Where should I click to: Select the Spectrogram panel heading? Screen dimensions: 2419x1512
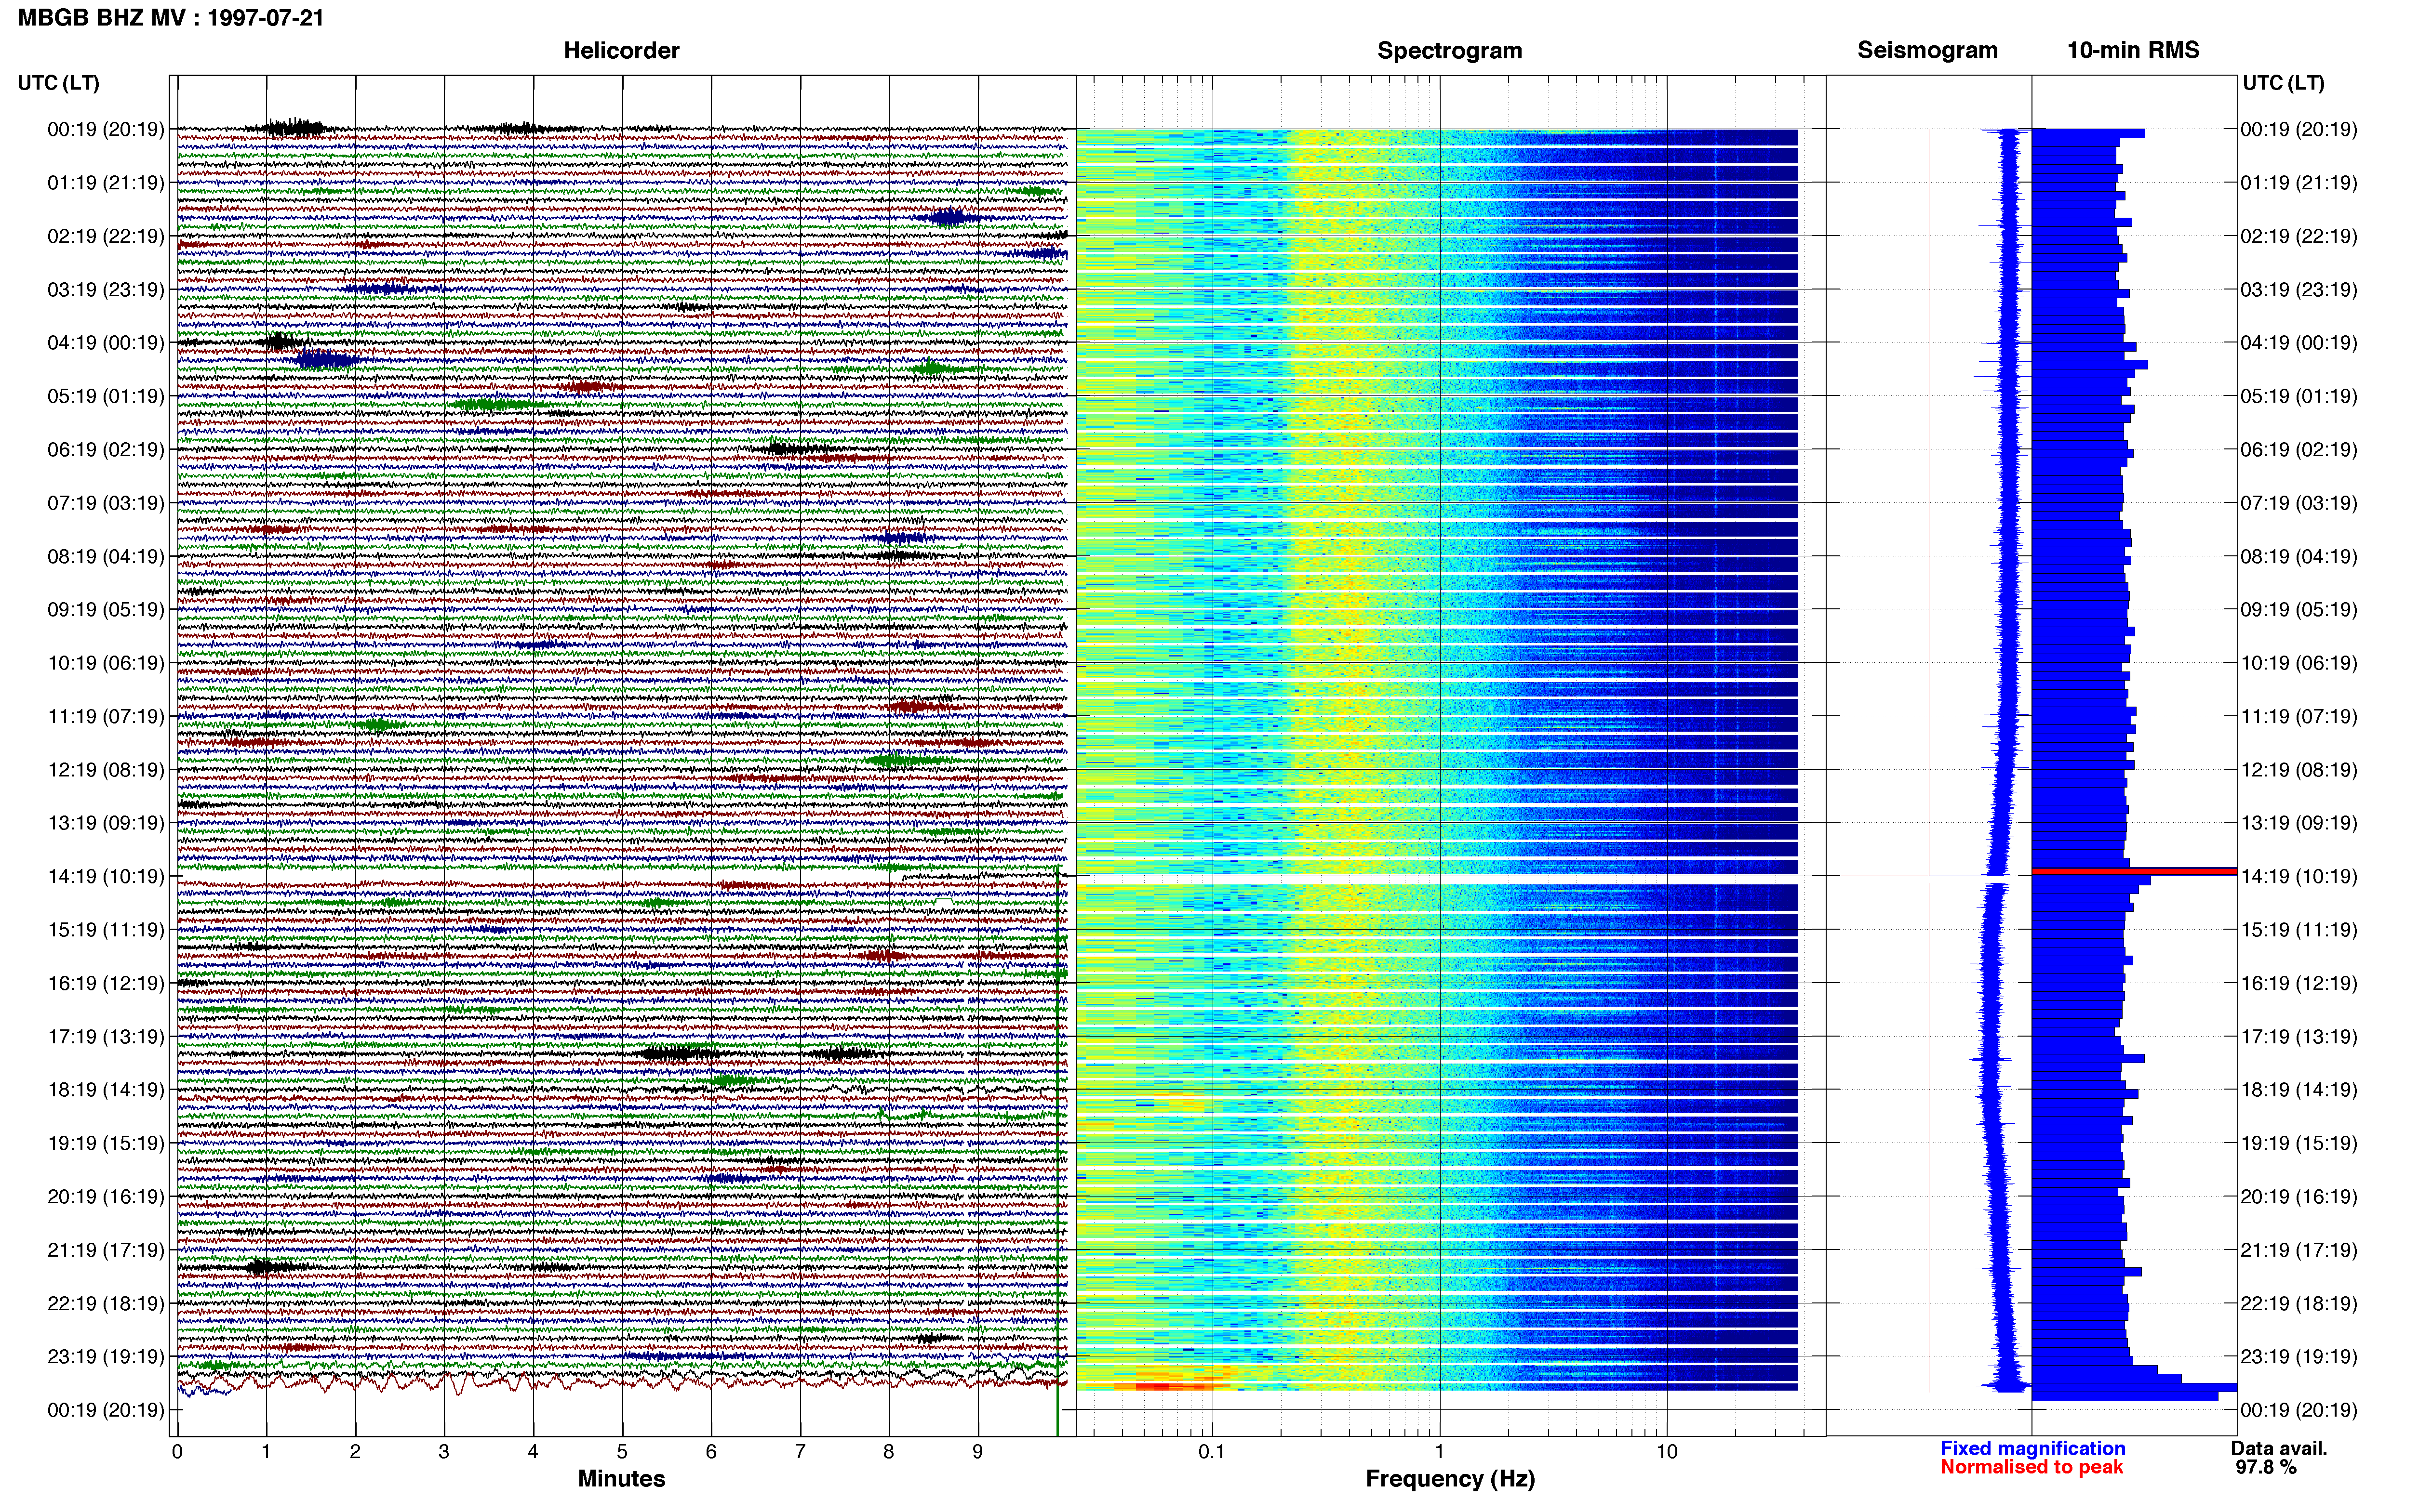click(x=1450, y=50)
